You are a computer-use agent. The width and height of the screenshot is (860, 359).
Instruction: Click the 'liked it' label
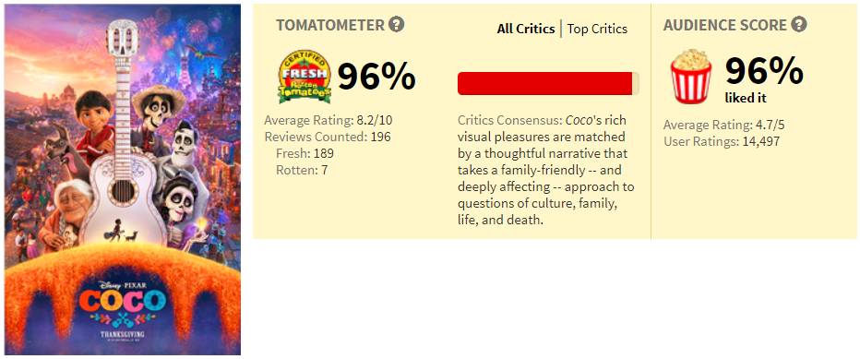tap(745, 99)
